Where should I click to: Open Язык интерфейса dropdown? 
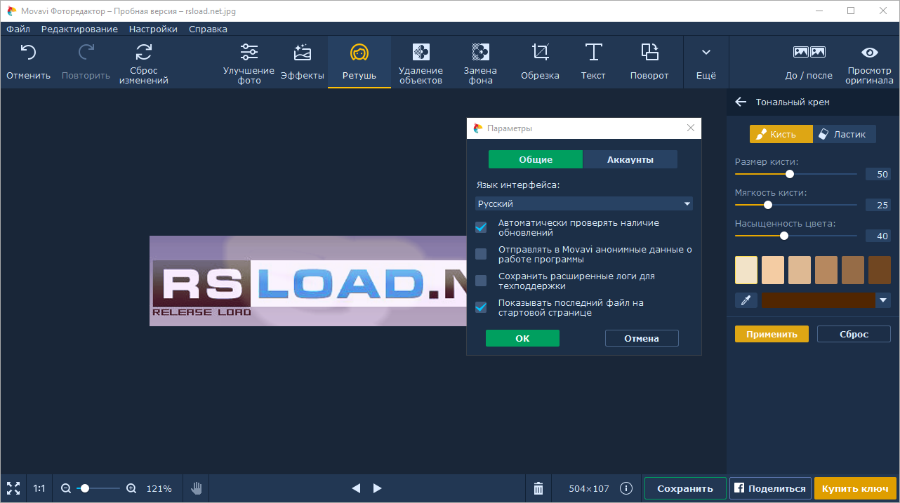[584, 203]
